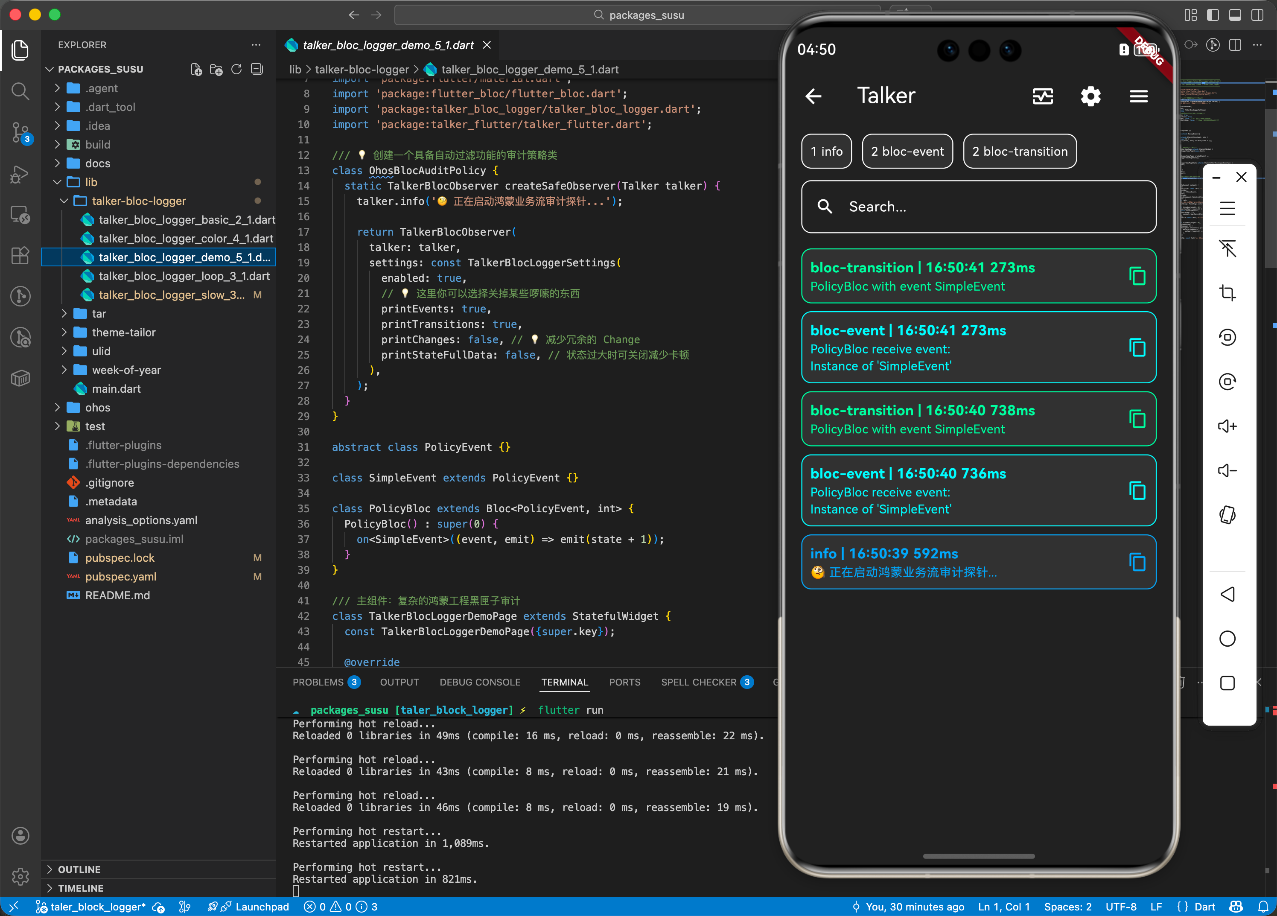
Task: Open the Talker monitor icon in app bar
Action: coord(1042,96)
